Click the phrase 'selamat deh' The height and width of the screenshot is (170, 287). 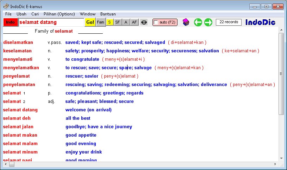[17, 118]
